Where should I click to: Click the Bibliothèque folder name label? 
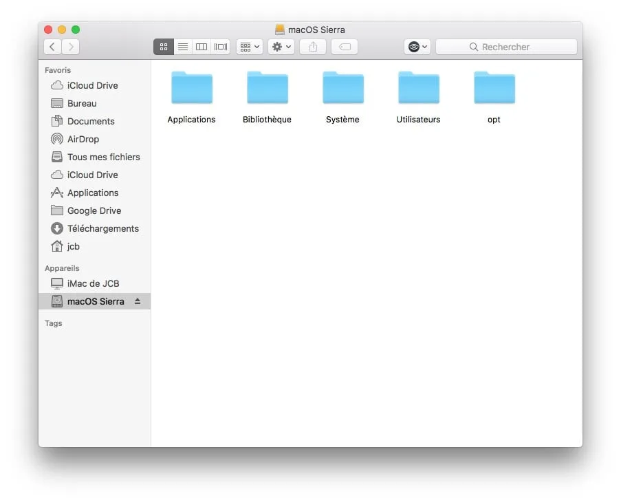[267, 120]
